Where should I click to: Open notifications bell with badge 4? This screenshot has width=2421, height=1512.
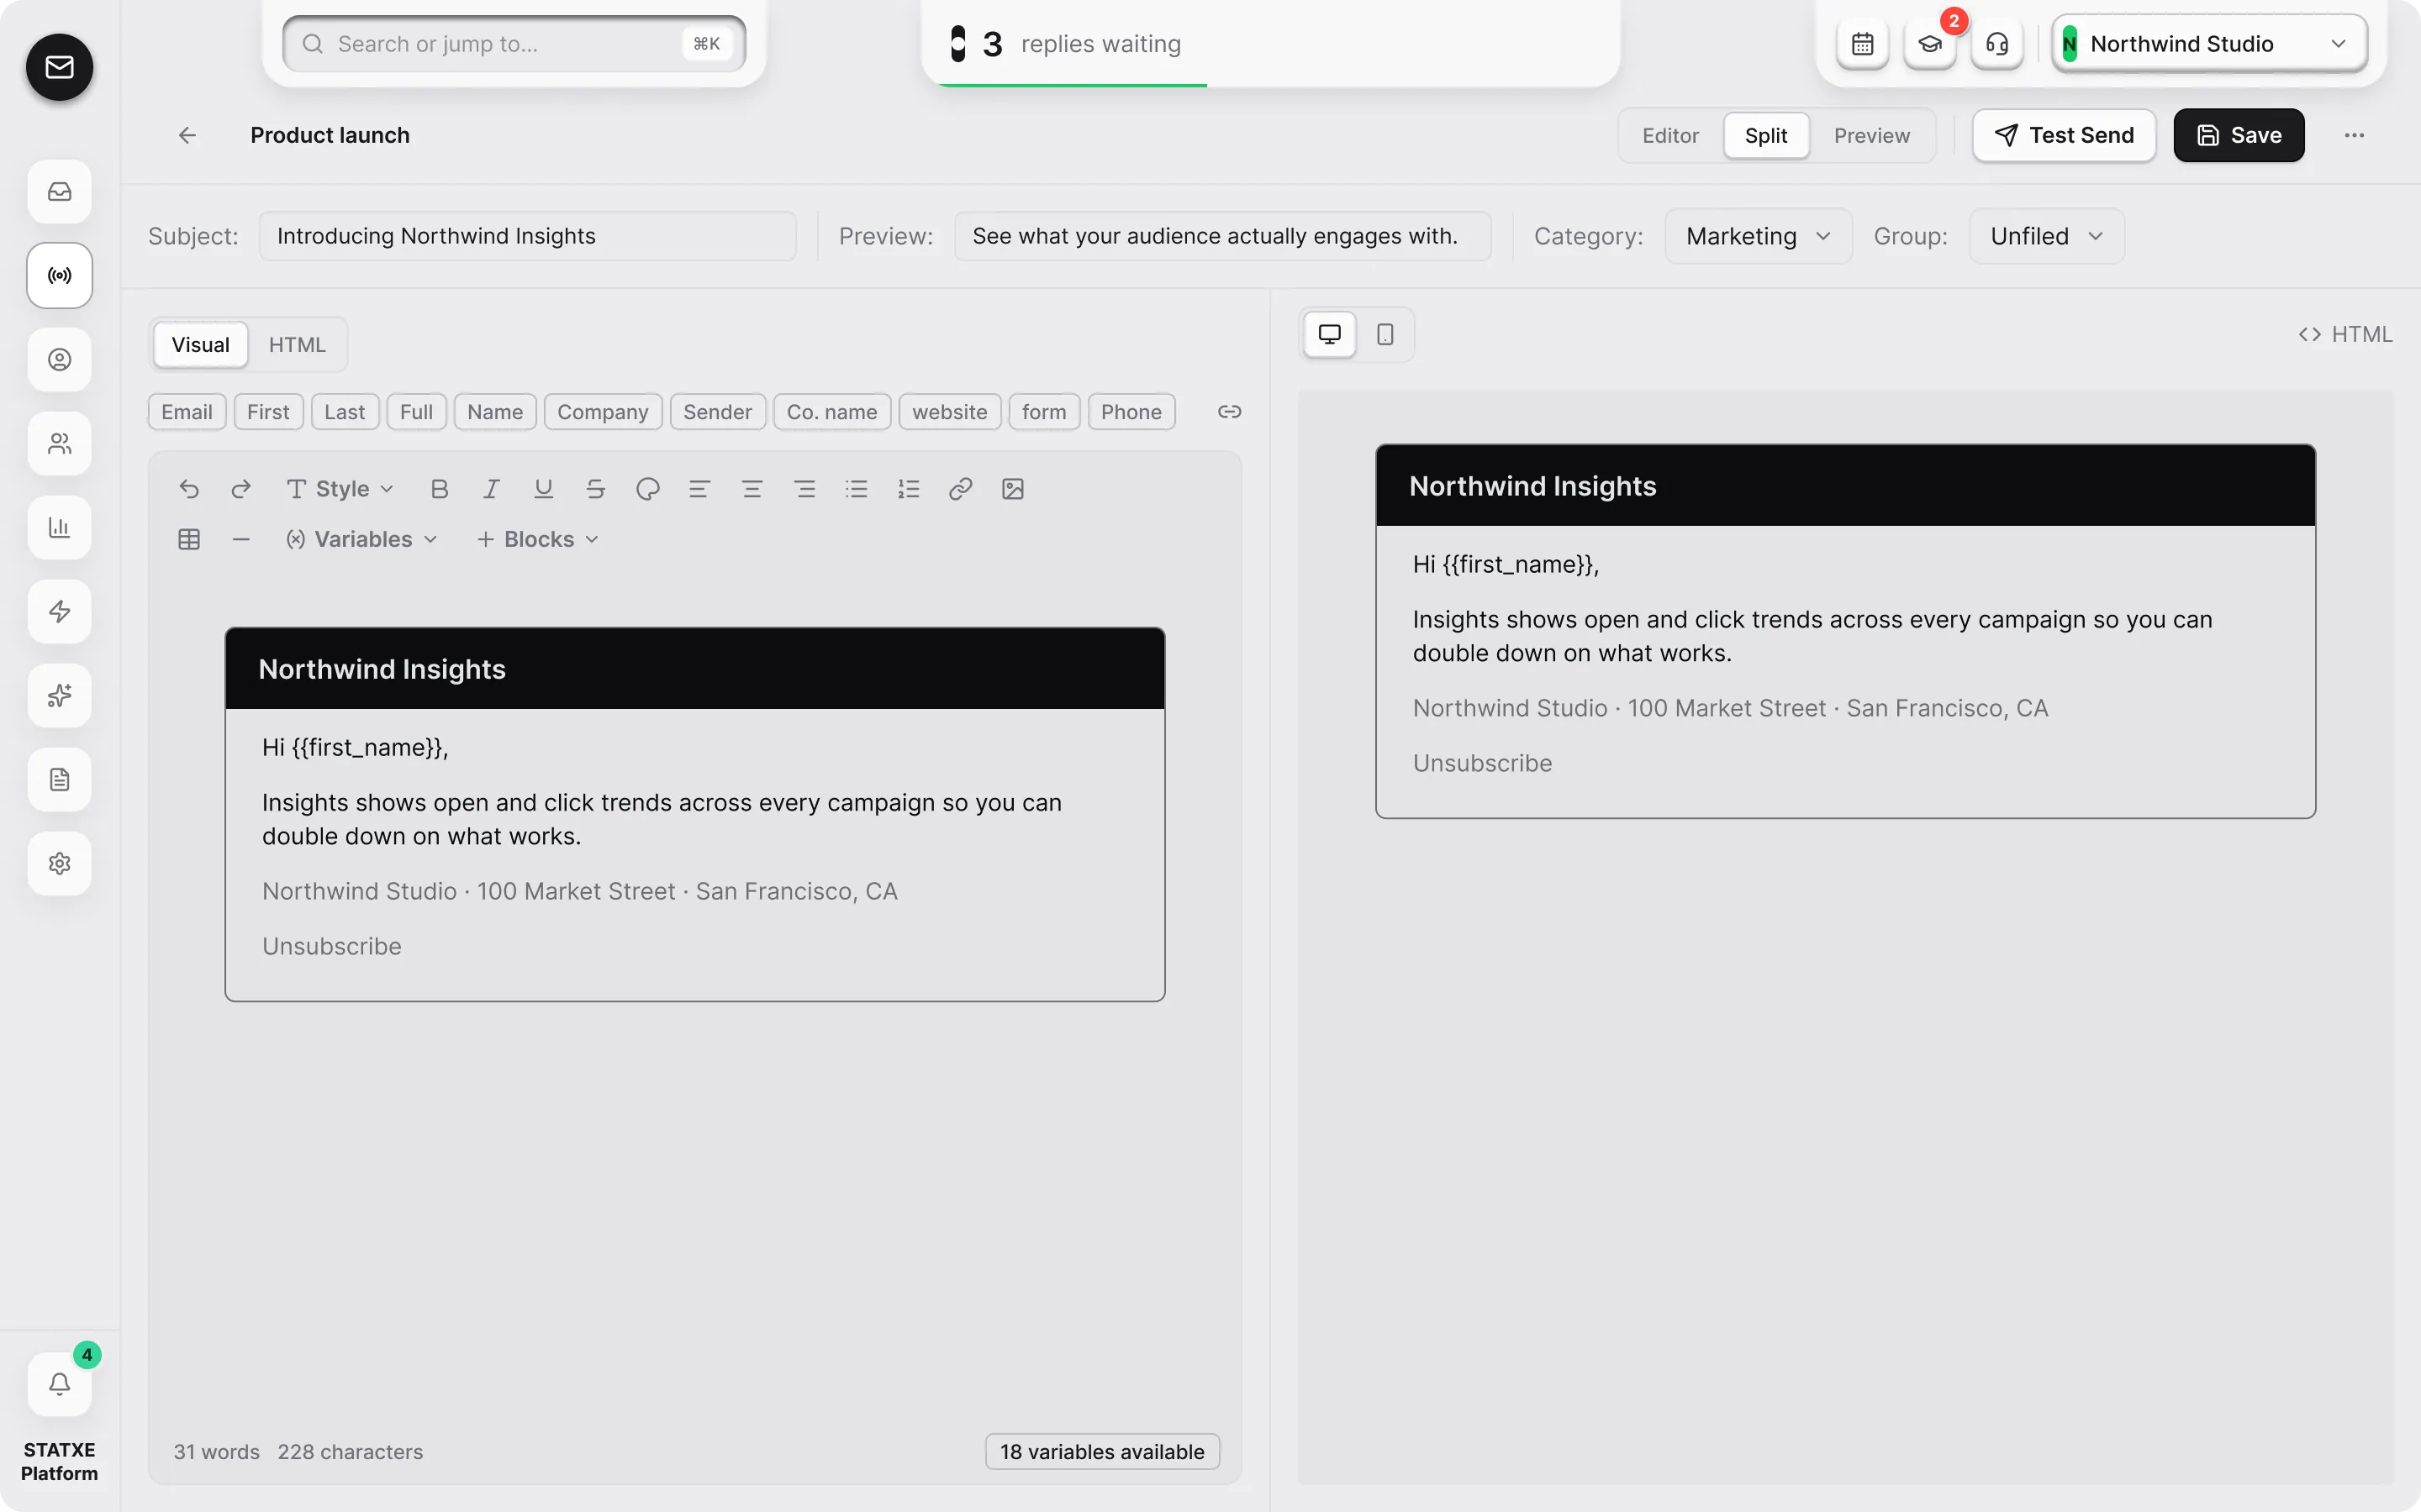point(59,1384)
